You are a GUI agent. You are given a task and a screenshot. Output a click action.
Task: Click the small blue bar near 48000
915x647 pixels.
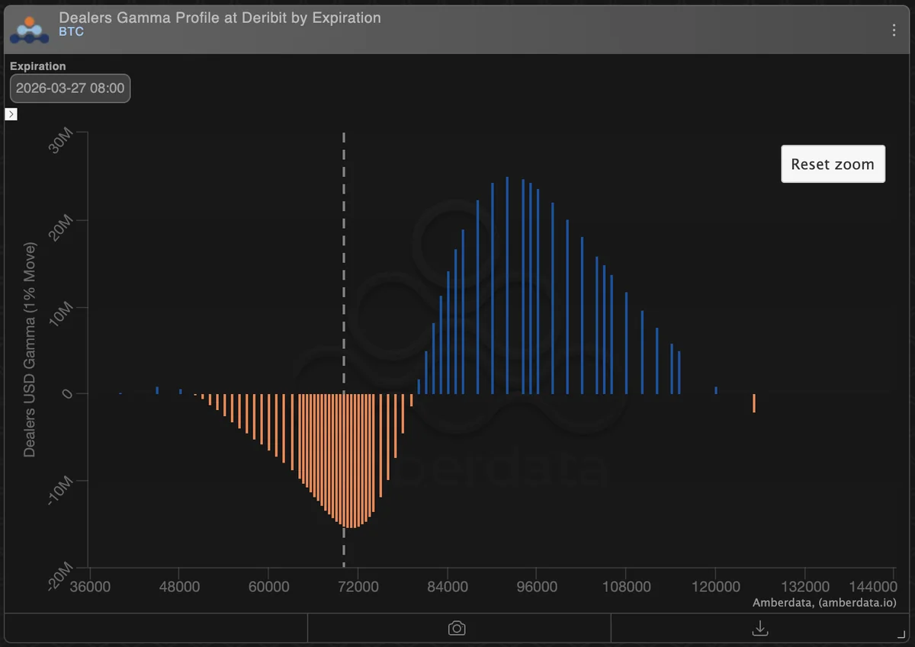tap(179, 389)
